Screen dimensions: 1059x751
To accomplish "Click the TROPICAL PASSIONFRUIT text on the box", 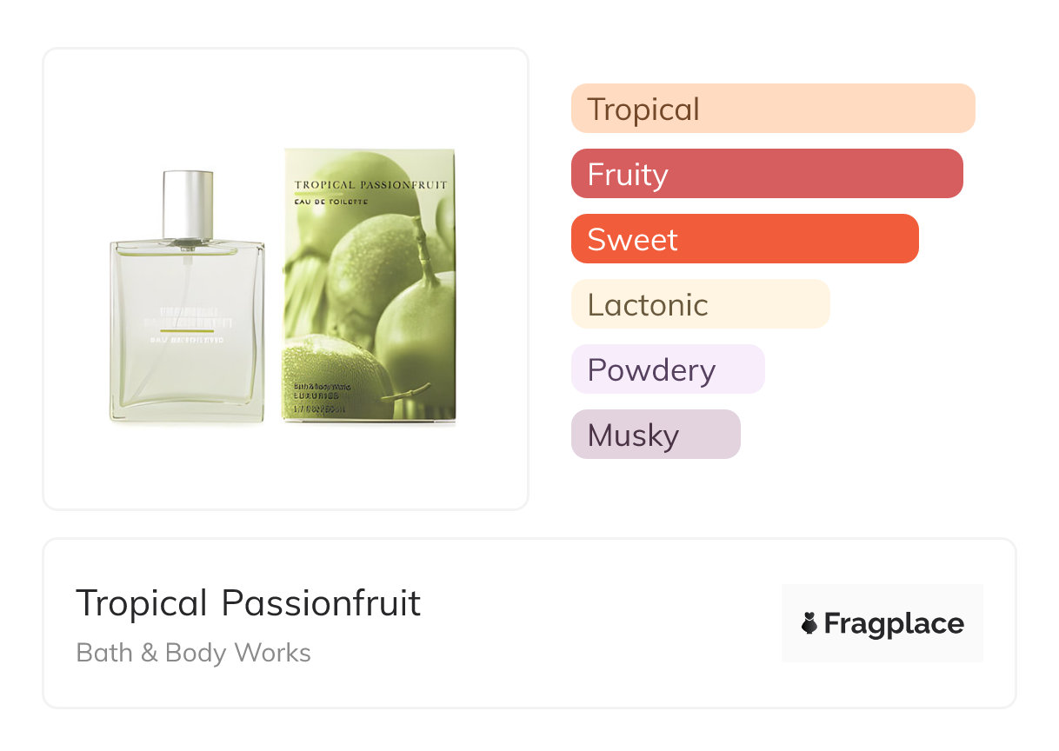I will (x=370, y=184).
